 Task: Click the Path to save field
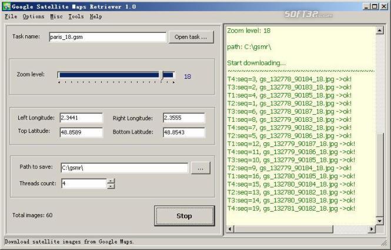(125, 168)
